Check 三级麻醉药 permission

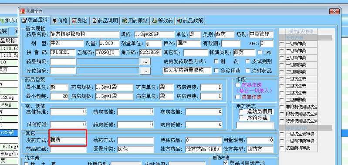[x=282, y=100]
